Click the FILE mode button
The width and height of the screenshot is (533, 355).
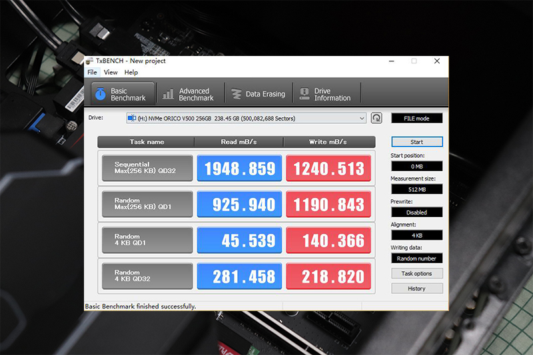tap(417, 118)
